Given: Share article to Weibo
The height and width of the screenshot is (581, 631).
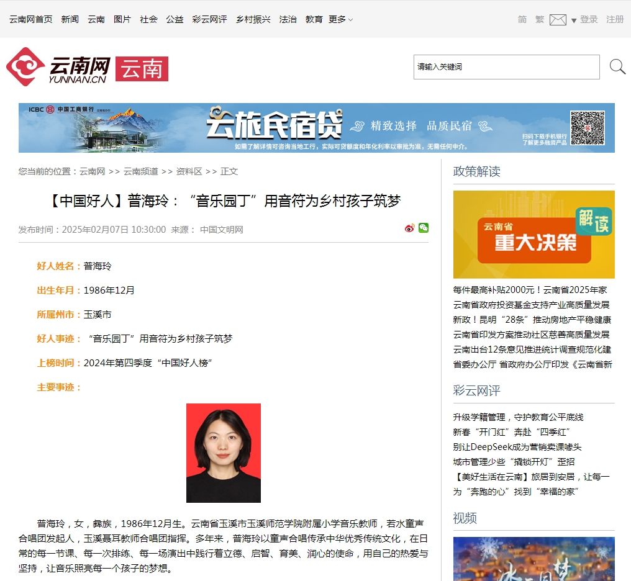Looking at the screenshot, I should (410, 228).
